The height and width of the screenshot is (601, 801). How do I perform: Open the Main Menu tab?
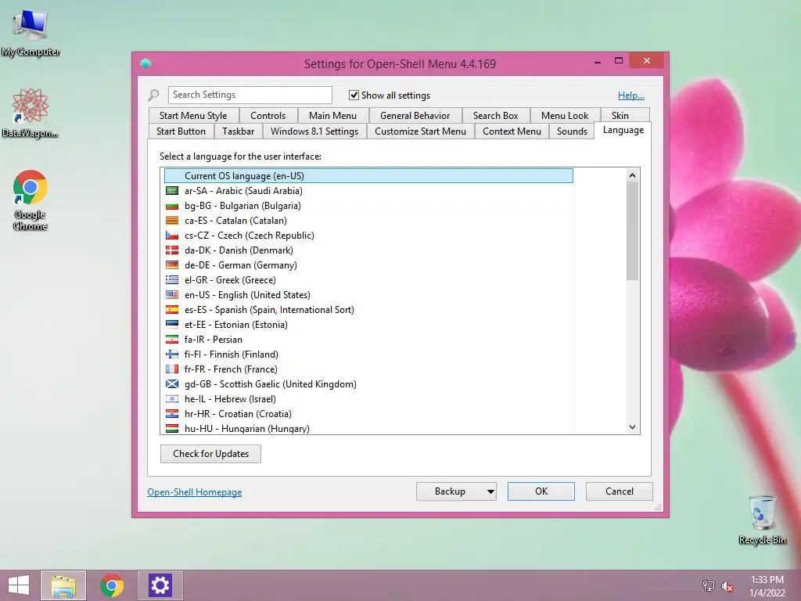pos(332,116)
